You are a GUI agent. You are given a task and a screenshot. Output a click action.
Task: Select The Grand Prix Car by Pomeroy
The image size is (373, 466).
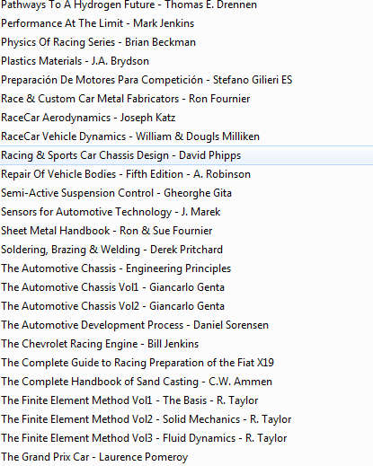coord(94,457)
